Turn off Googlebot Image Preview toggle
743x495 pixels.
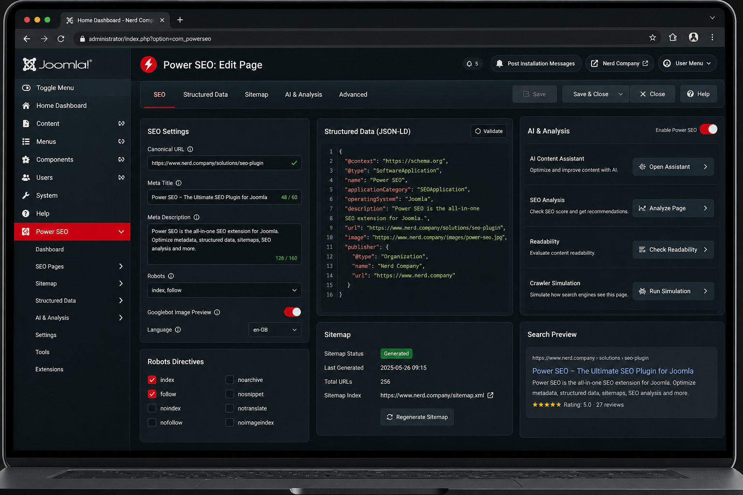tap(293, 312)
